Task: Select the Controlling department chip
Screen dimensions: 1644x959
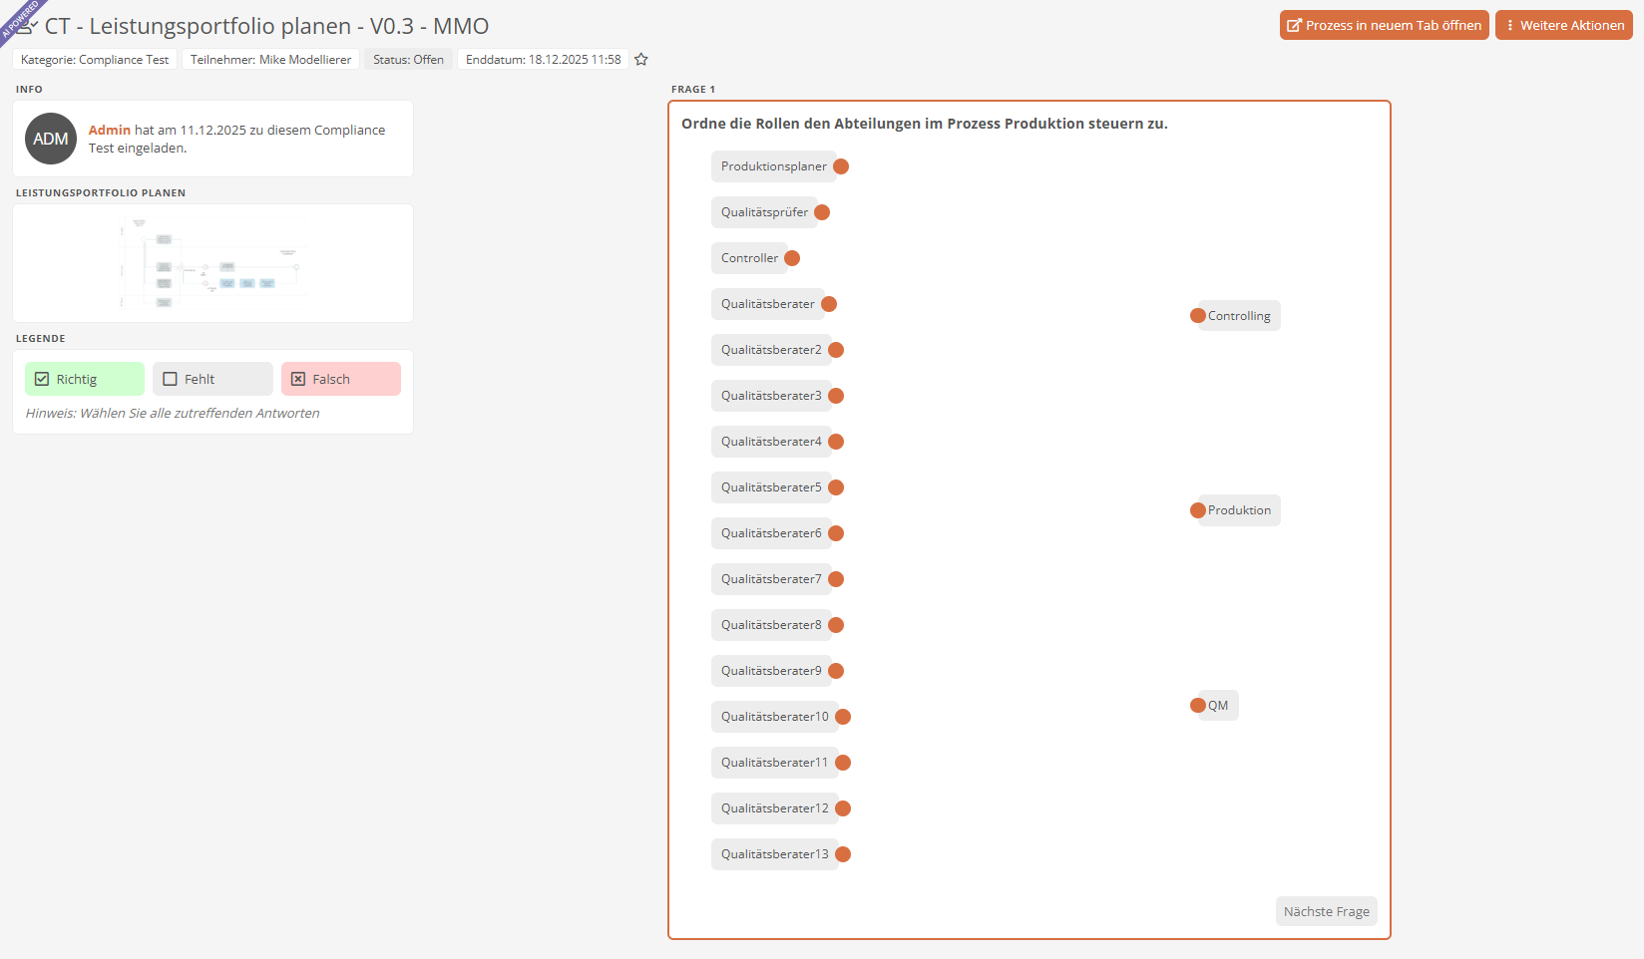Action: click(1239, 316)
